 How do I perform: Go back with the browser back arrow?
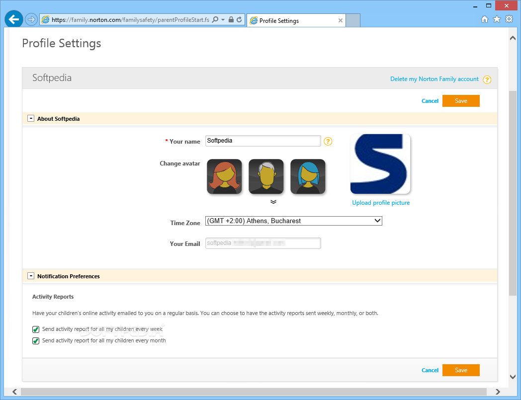(x=13, y=19)
